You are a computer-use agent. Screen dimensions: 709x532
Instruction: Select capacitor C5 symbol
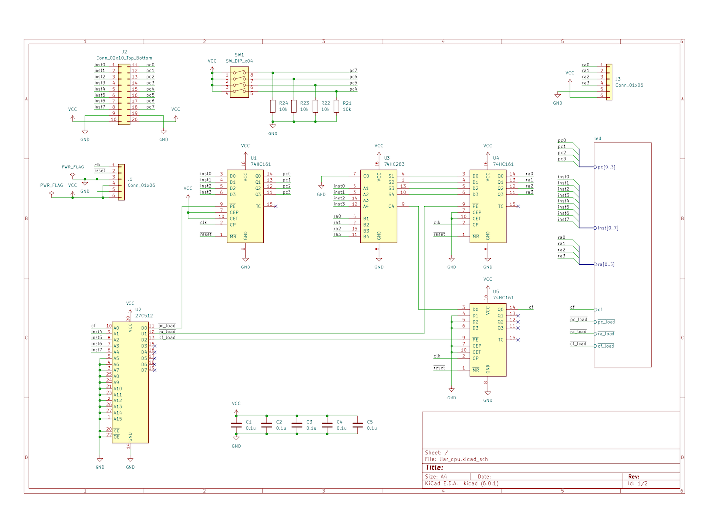pyautogui.click(x=358, y=425)
